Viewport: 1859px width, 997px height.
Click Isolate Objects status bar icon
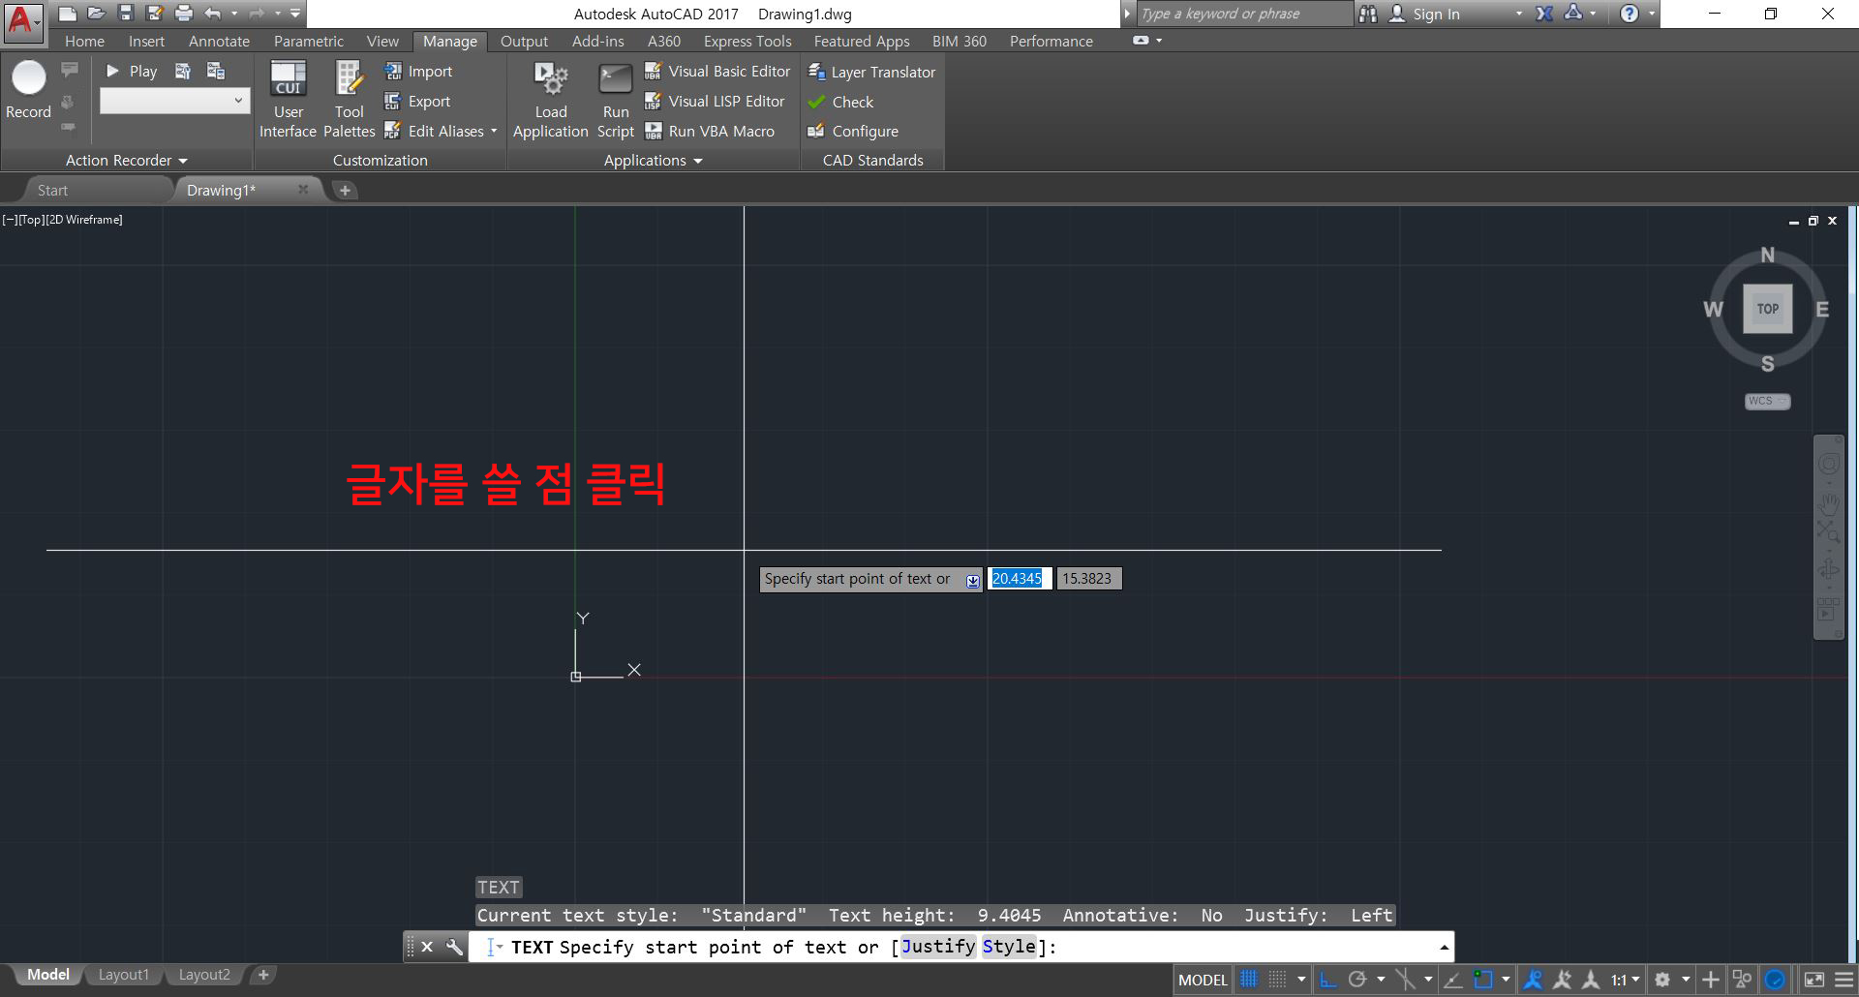pos(1741,980)
